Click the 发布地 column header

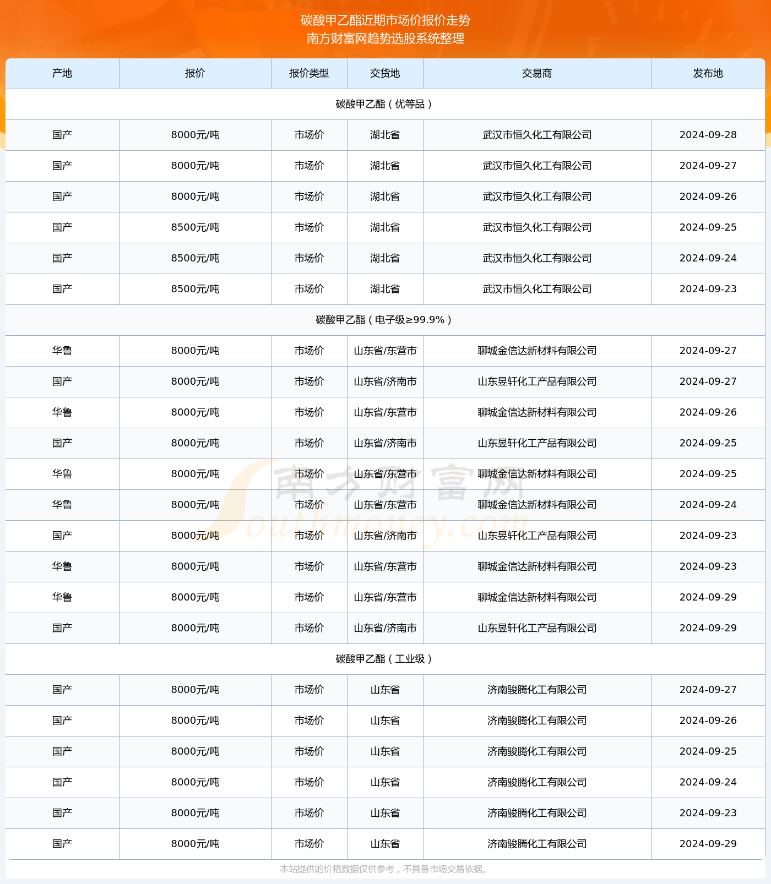(x=708, y=73)
